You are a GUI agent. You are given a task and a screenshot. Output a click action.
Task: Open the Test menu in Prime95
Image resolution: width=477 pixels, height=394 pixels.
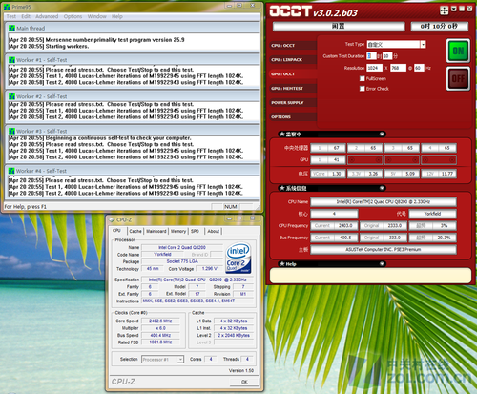point(11,16)
